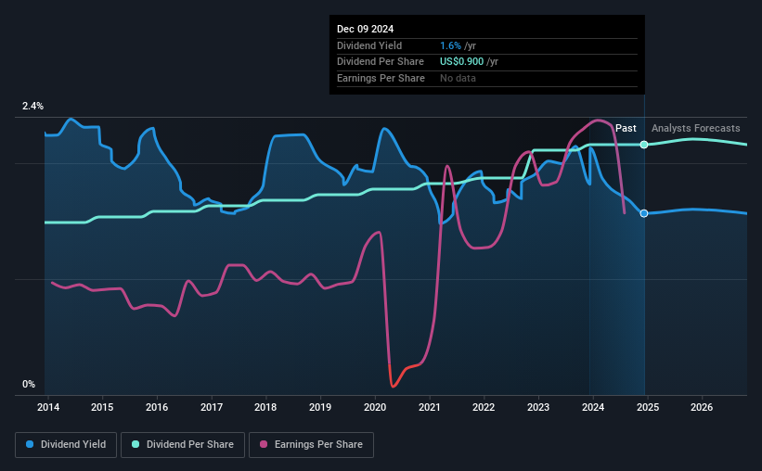The width and height of the screenshot is (762, 471).
Task: Click the 2024 x-axis label
Action: (593, 407)
